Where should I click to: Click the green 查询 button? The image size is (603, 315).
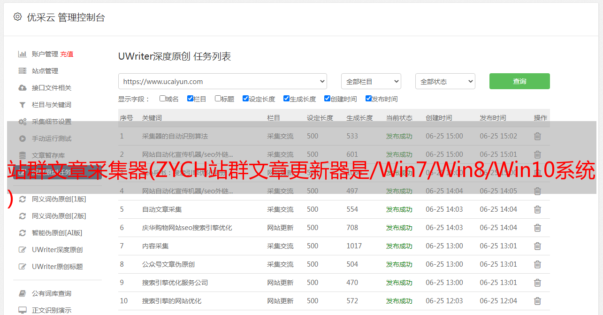coord(519,81)
